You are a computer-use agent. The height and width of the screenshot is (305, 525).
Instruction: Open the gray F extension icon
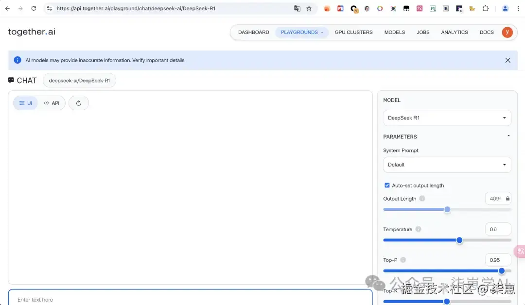[446, 9]
